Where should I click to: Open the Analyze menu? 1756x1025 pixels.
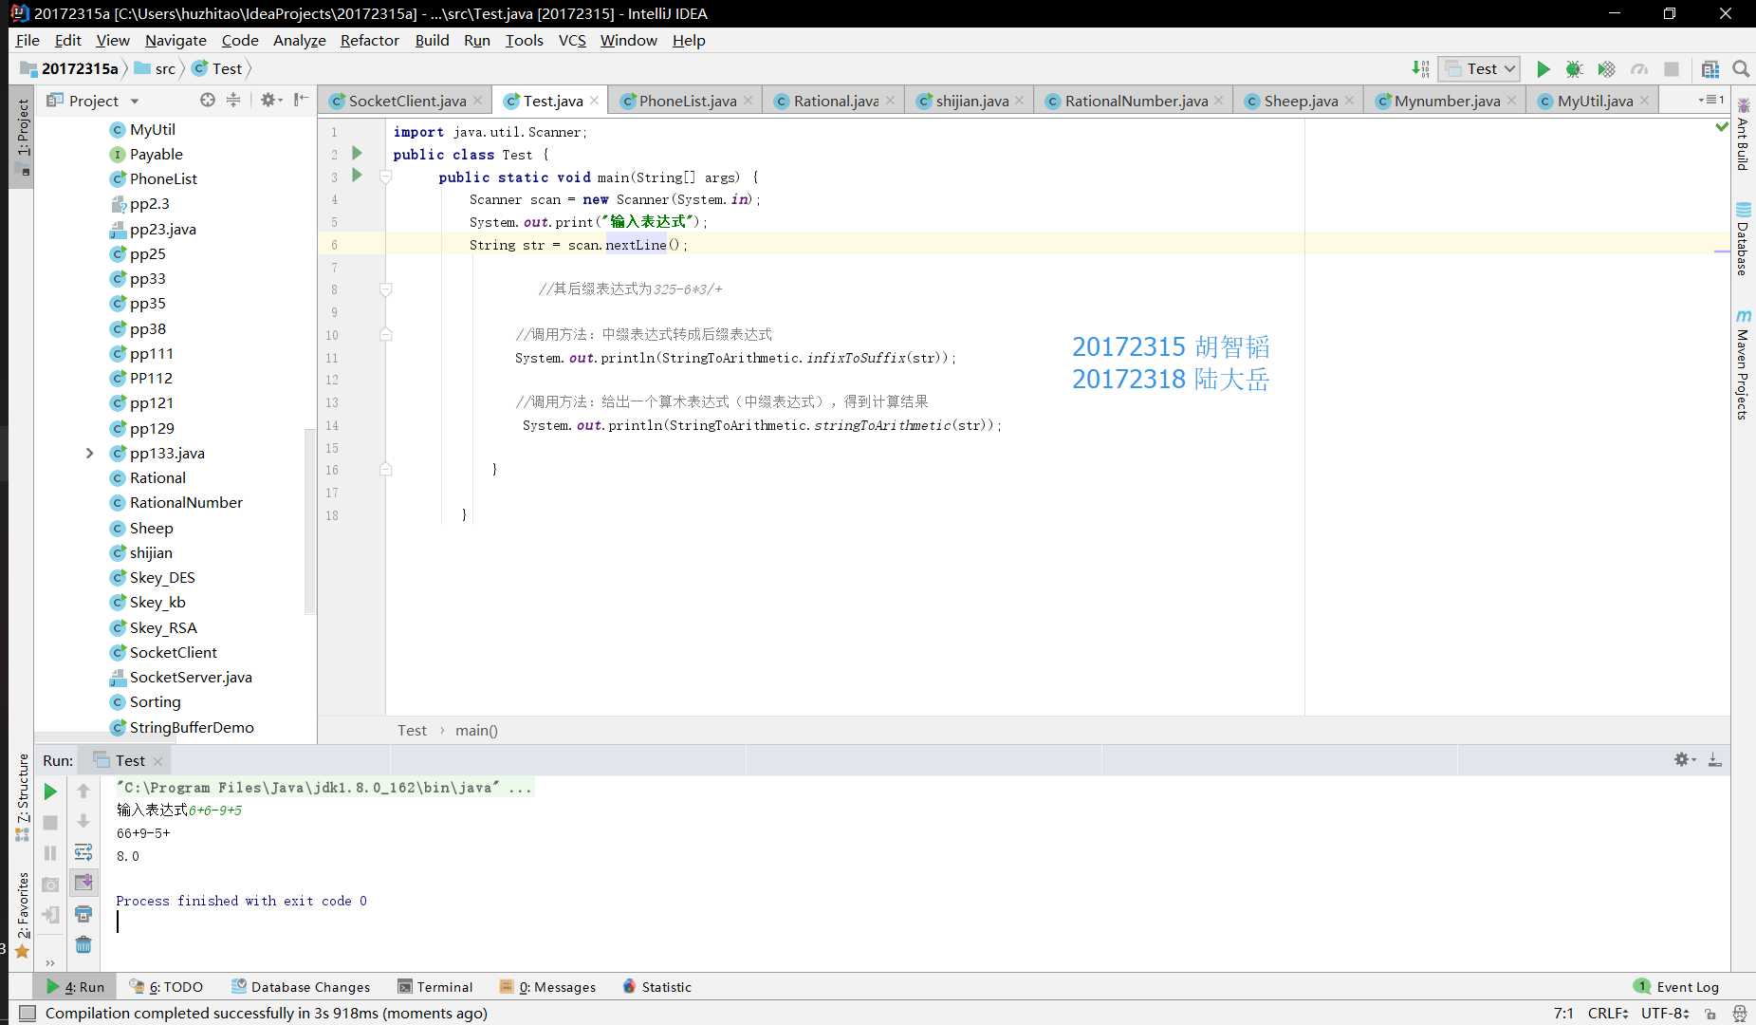[x=299, y=40]
